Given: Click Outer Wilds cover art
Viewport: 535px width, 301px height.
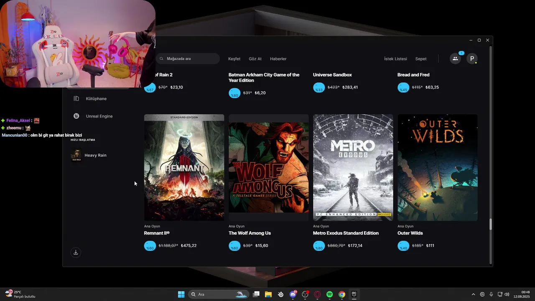Looking at the screenshot, I should [x=437, y=167].
